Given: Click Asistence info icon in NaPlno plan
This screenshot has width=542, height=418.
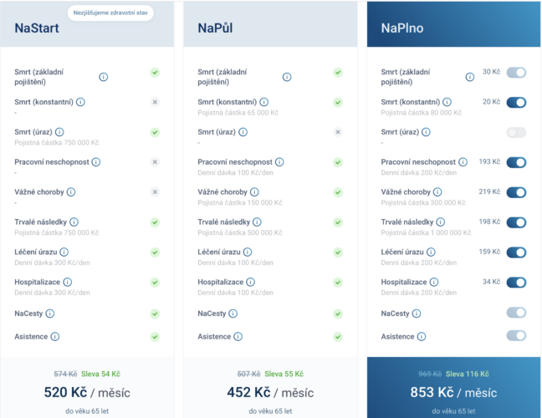Looking at the screenshot, I should [422, 336].
